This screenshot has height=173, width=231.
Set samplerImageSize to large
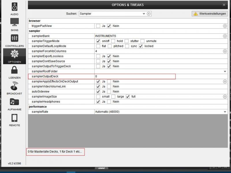pyautogui.click(x=113, y=97)
